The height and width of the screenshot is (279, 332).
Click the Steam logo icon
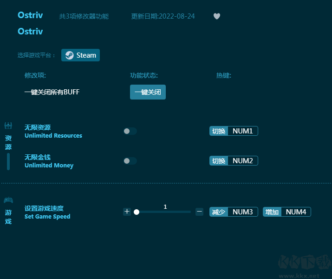click(x=69, y=55)
